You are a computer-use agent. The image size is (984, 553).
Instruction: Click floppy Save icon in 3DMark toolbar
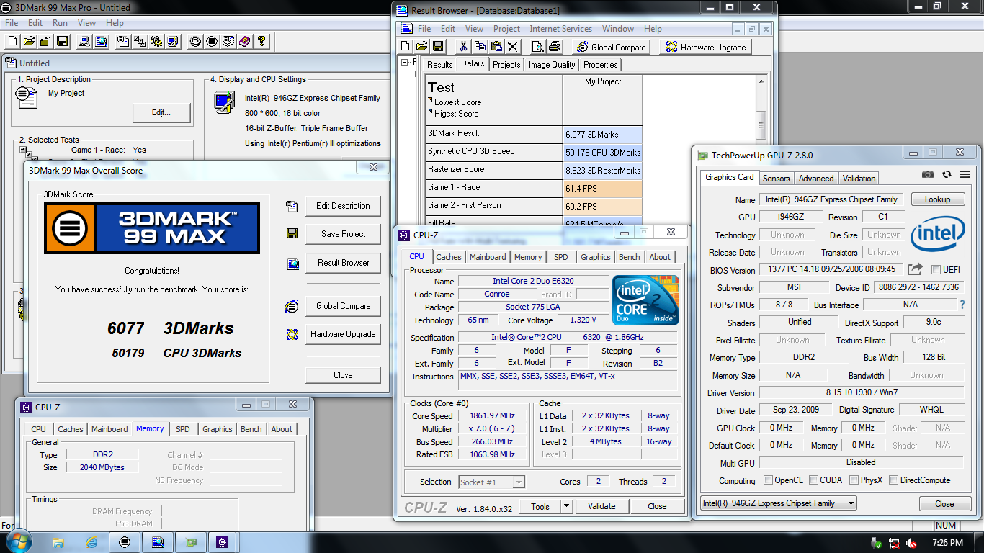pos(62,42)
